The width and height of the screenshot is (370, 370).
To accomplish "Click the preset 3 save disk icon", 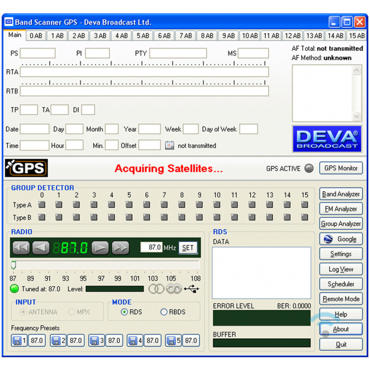I will click(95, 341).
